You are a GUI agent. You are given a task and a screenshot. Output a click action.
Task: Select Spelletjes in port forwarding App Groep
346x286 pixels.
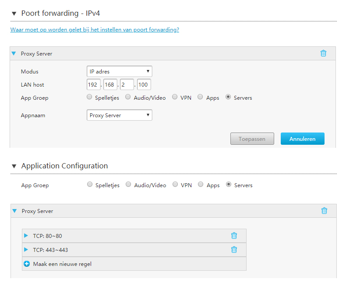pyautogui.click(x=89, y=97)
